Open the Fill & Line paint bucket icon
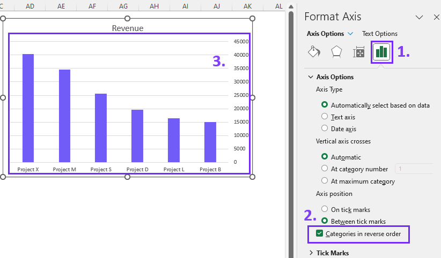The image size is (441, 258). click(314, 52)
